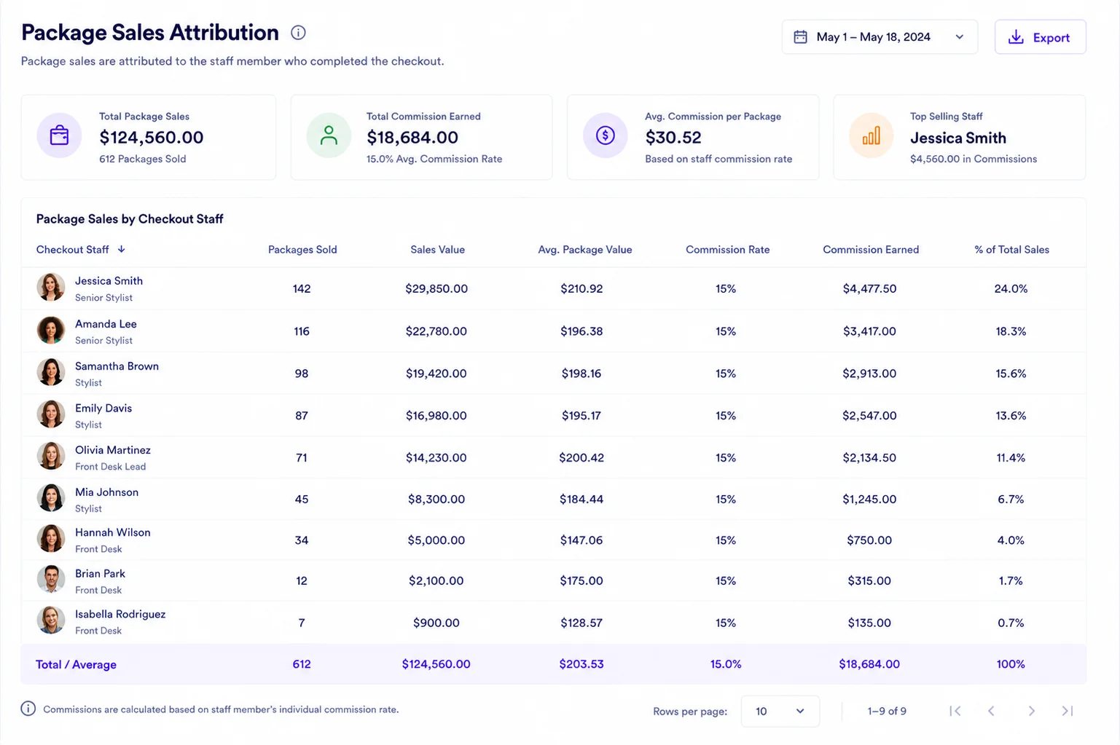Click the Package Sales by Checkout Staff heading
The height and width of the screenshot is (745, 1120).
click(x=130, y=219)
